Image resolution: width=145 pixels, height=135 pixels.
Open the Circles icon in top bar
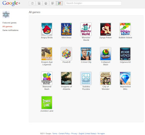53,3
